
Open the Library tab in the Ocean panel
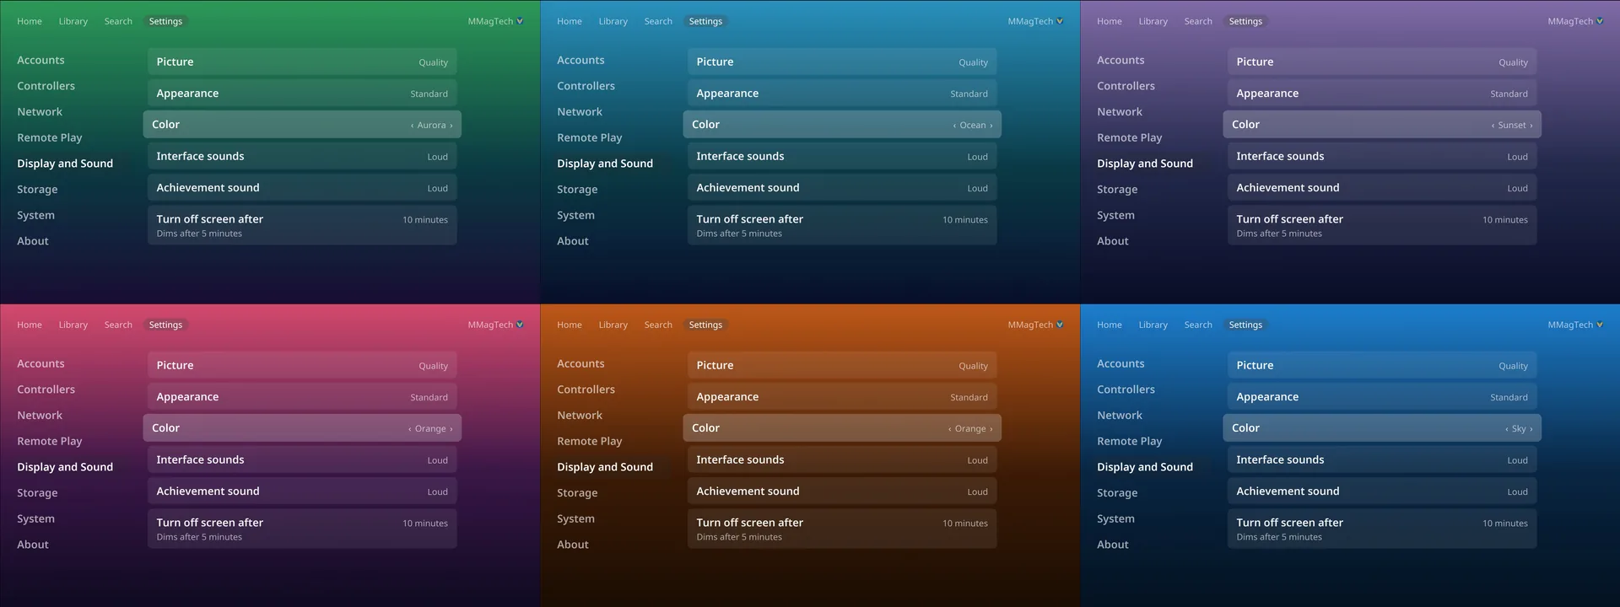[x=613, y=21]
